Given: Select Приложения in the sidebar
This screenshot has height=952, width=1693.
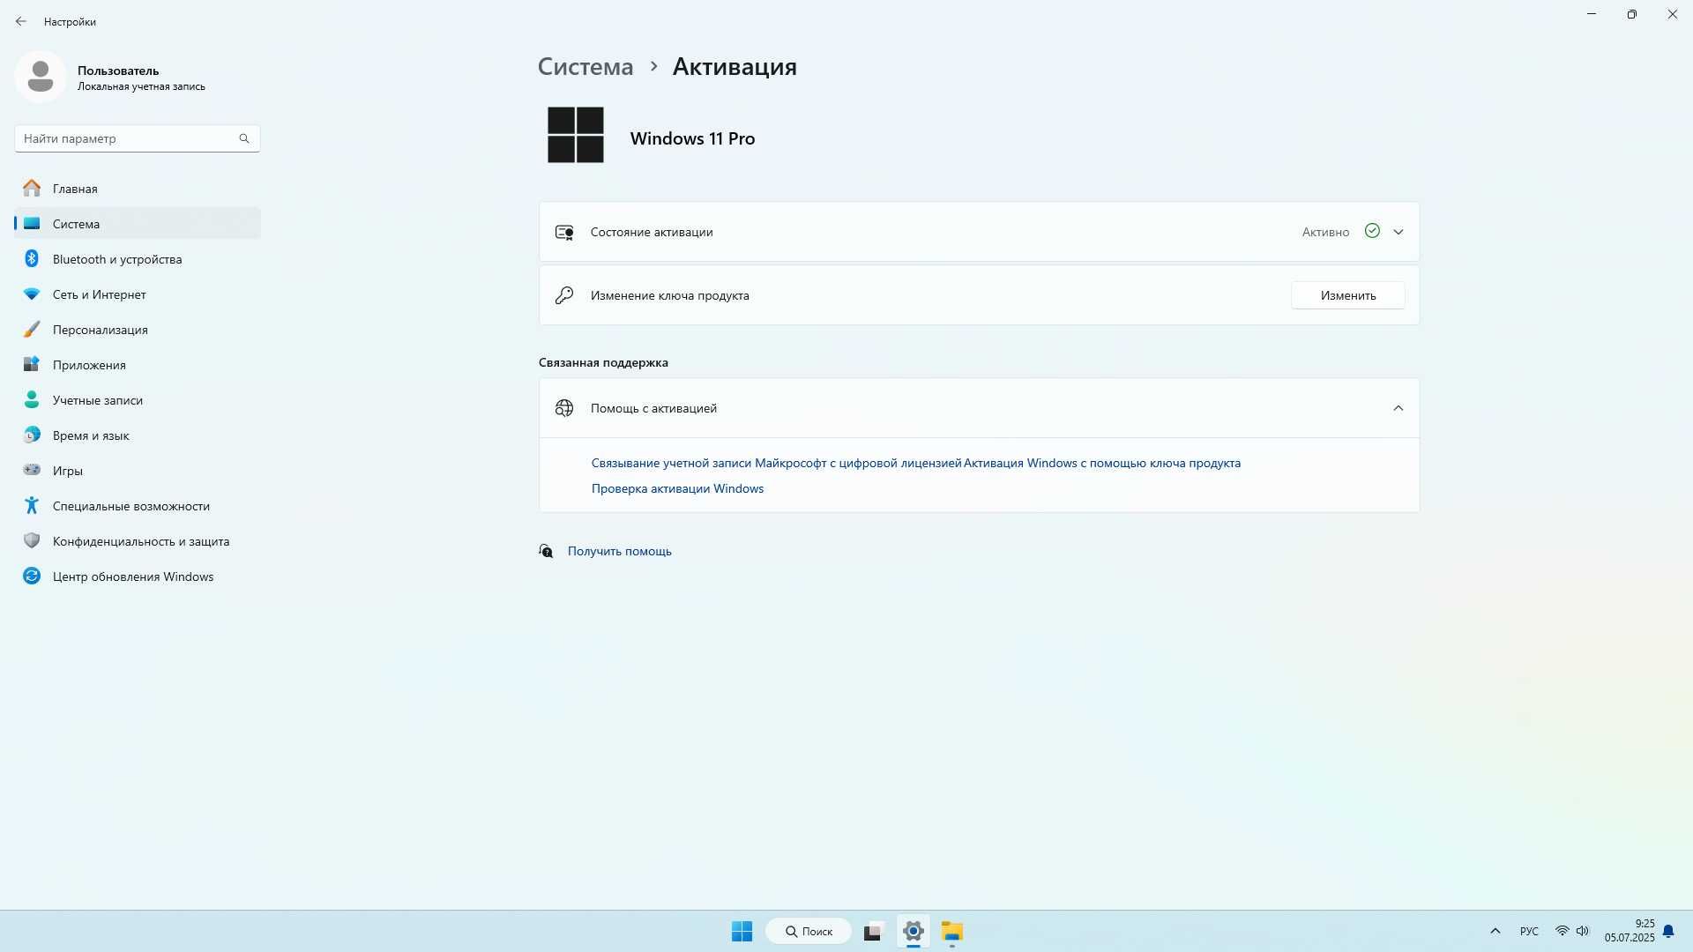Looking at the screenshot, I should [x=137, y=364].
